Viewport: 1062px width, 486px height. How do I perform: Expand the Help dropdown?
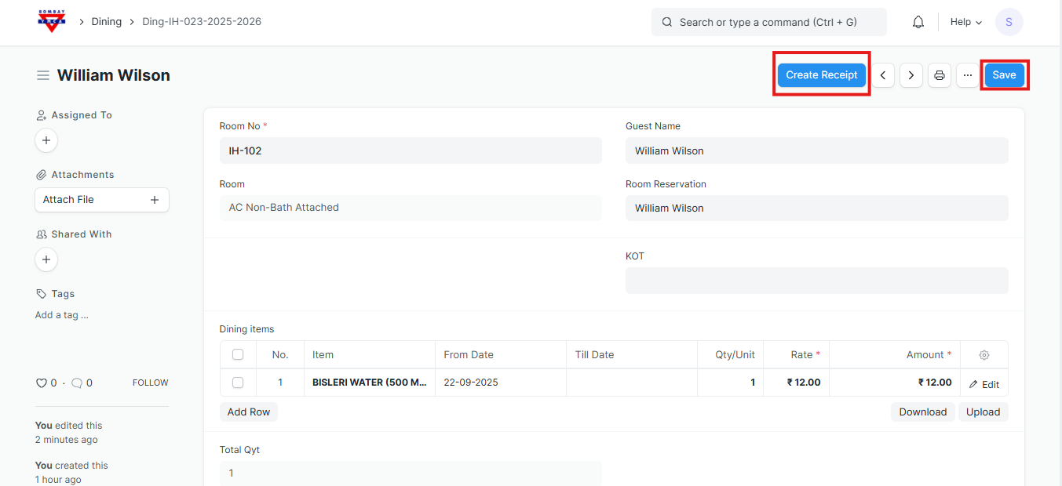(965, 22)
